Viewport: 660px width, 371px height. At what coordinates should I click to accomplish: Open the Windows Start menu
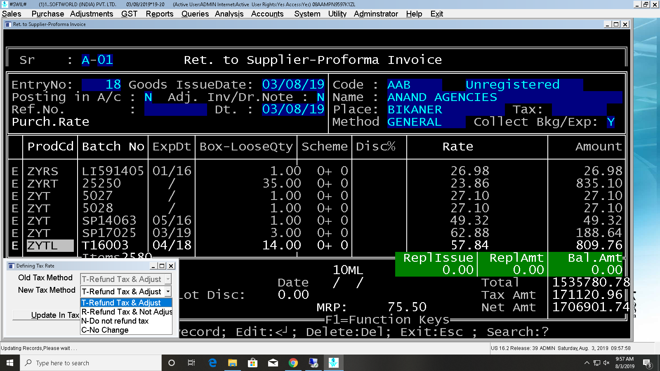[10, 363]
